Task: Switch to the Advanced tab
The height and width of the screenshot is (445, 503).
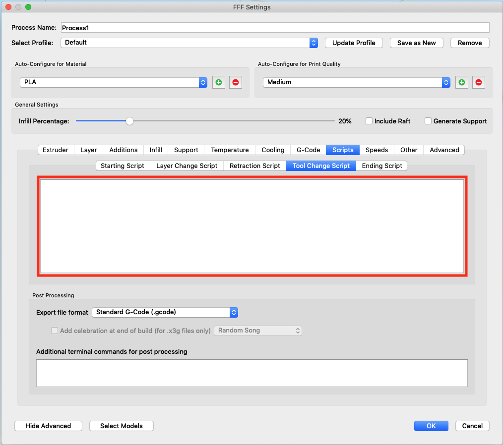Action: 444,150
